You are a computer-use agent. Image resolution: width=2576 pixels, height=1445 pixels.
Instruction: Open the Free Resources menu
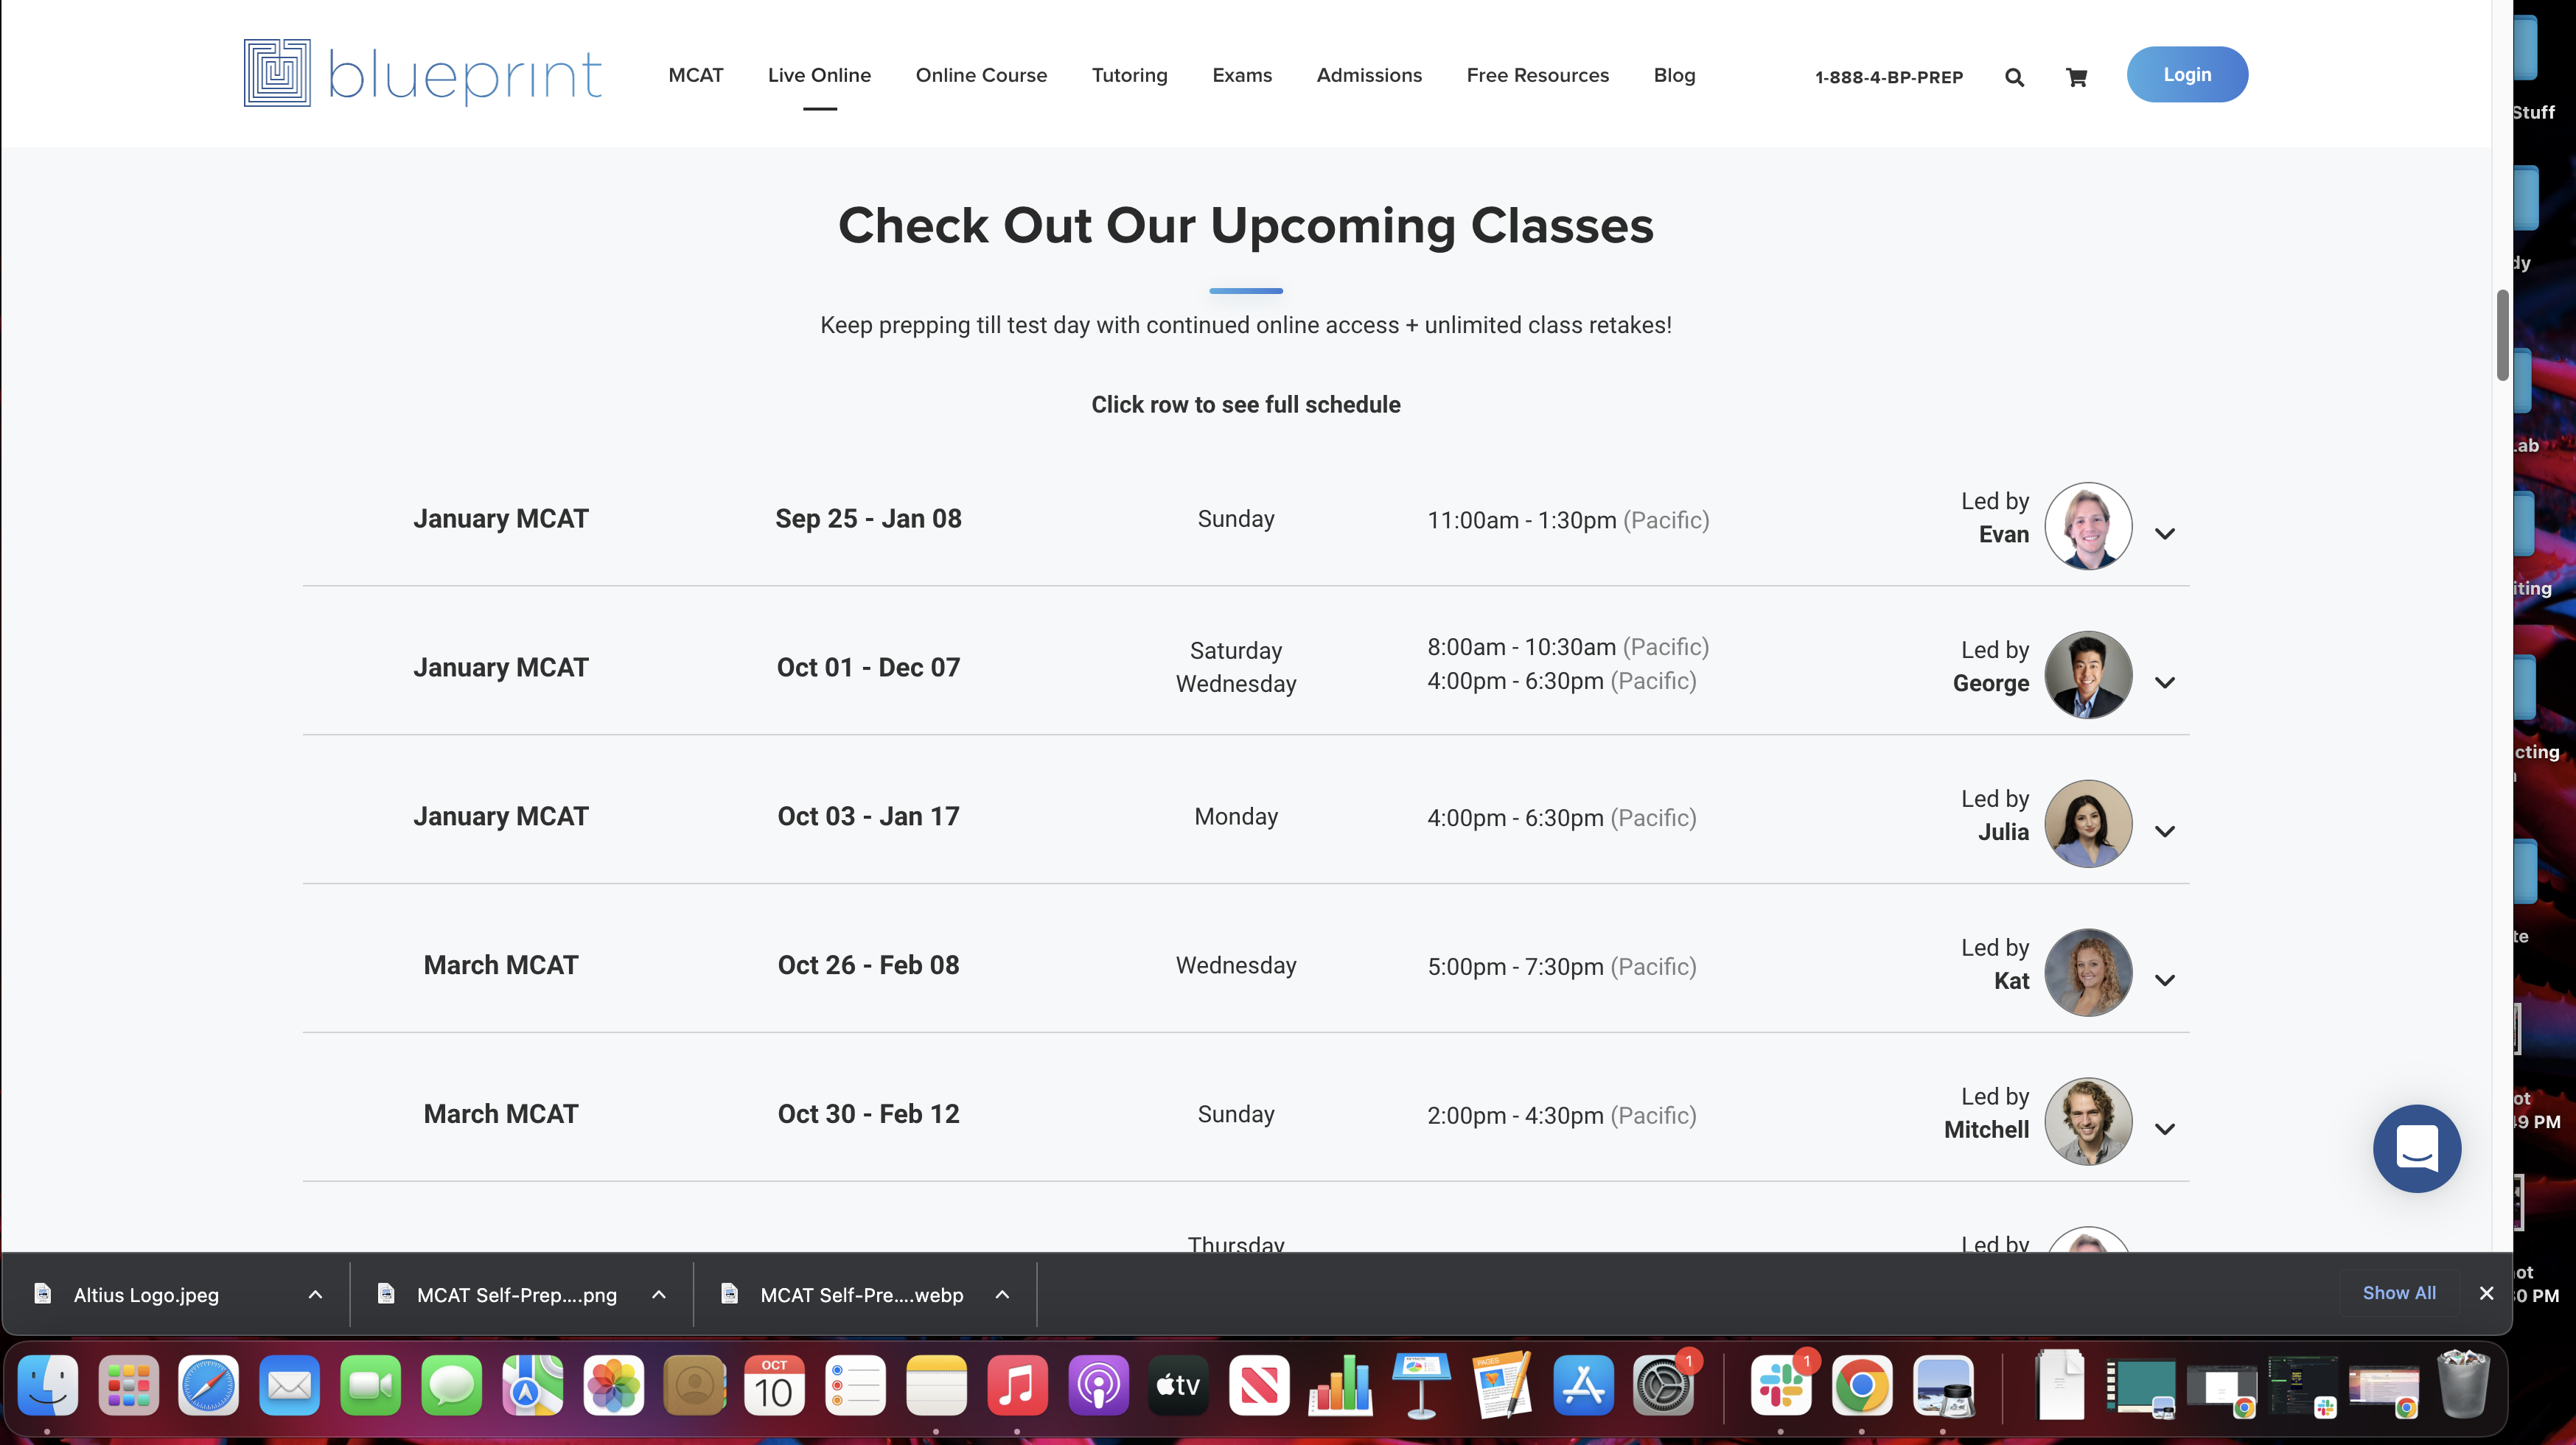pos(1537,75)
